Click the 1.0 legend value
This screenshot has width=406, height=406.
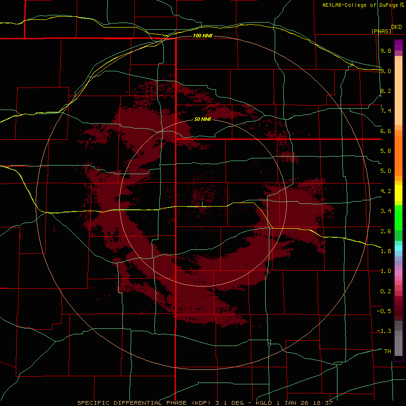tap(386, 271)
